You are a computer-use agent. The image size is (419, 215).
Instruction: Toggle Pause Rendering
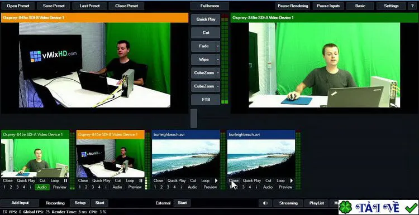pos(293,6)
